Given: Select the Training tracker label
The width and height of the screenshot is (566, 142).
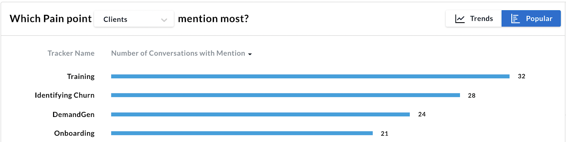Looking at the screenshot, I should [x=81, y=76].
